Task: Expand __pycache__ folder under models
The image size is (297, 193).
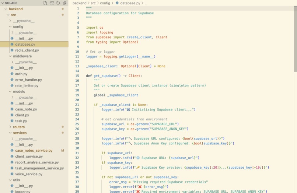Action: (12, 97)
